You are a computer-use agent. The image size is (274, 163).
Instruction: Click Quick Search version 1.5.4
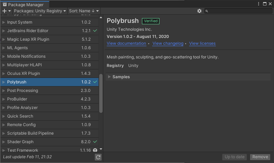[x=86, y=116]
